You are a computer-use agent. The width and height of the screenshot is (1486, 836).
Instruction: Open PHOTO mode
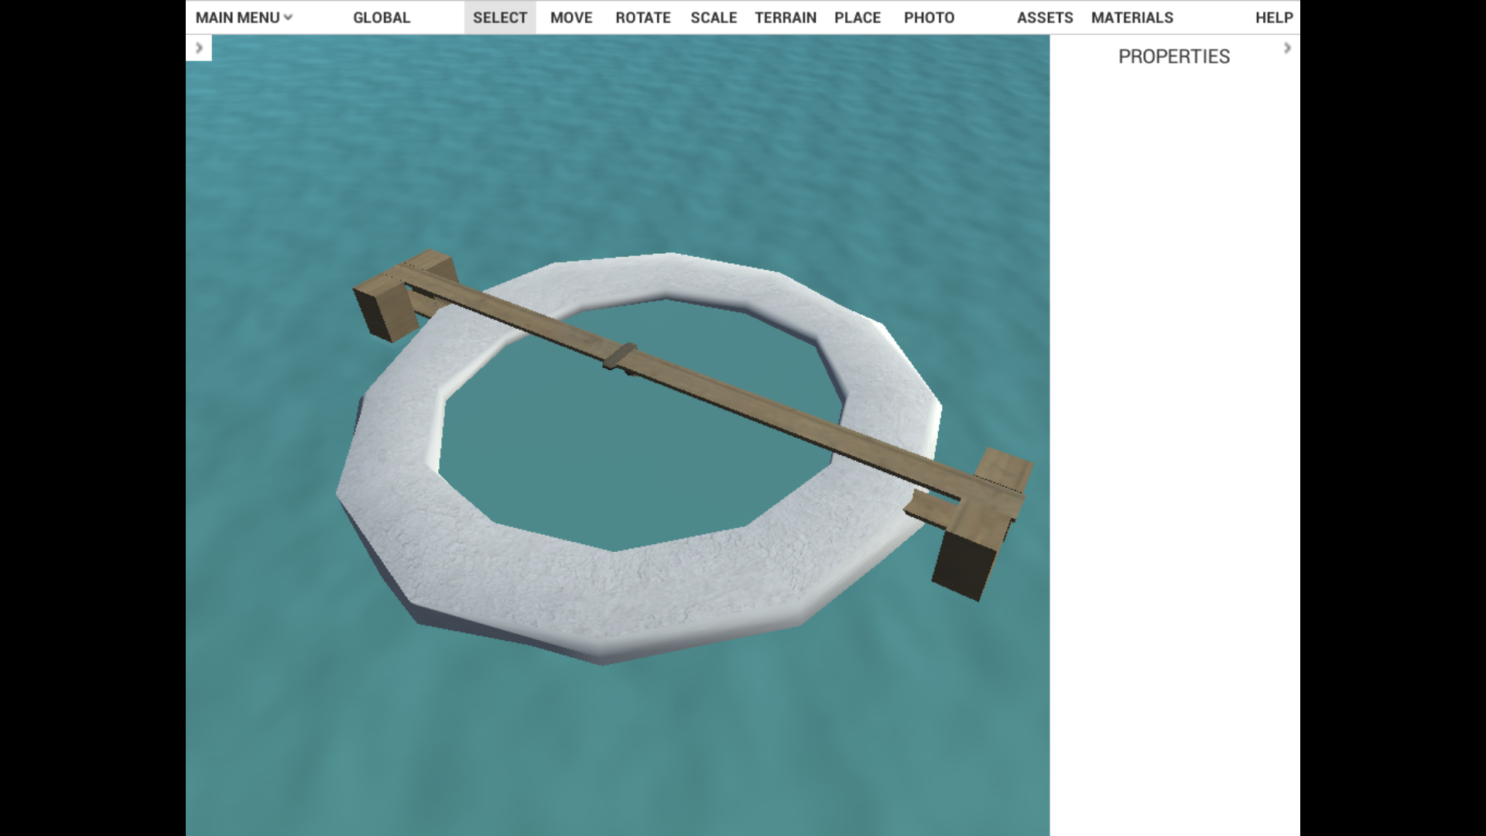click(x=929, y=17)
